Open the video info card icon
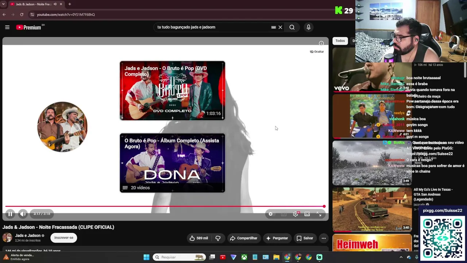 [321, 43]
